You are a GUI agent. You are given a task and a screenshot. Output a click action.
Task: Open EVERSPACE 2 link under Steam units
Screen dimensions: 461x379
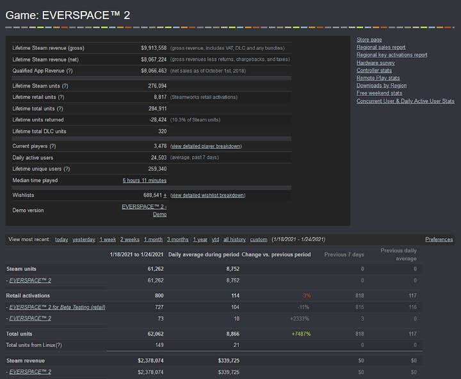(30, 281)
